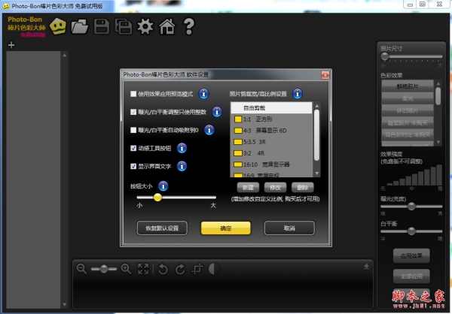Add a photo with the plus icon
The height and width of the screenshot is (314, 452).
tap(11, 45)
